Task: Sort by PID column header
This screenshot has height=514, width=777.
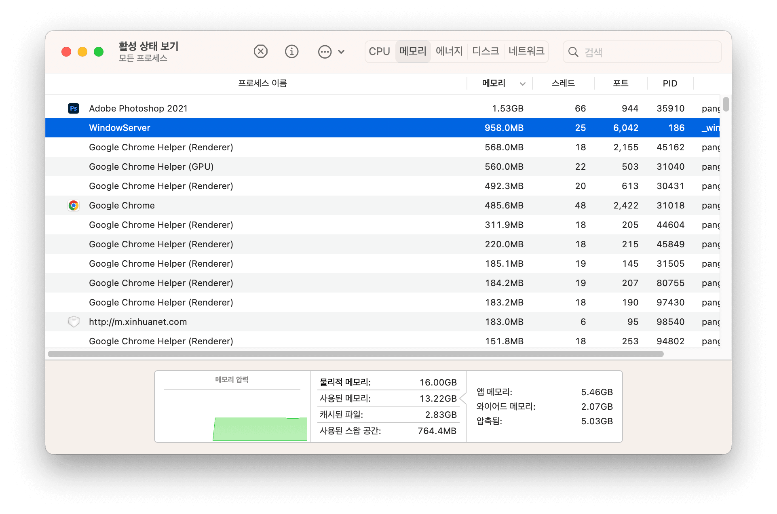Action: click(x=670, y=83)
